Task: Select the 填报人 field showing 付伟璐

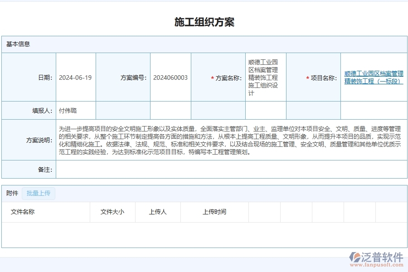Action: click(75, 110)
